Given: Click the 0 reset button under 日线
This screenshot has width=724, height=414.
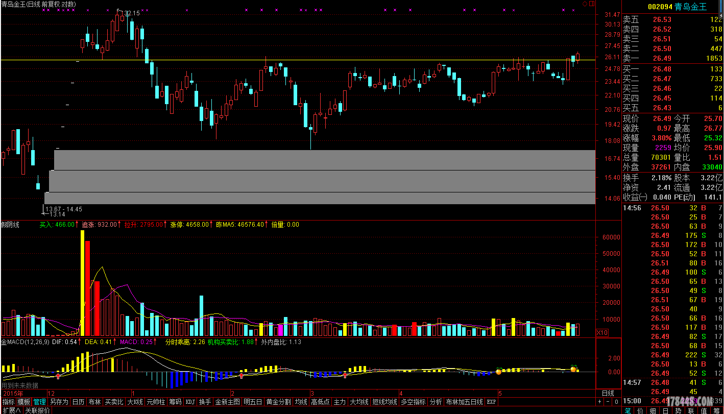Looking at the screenshot, I should (x=616, y=402).
